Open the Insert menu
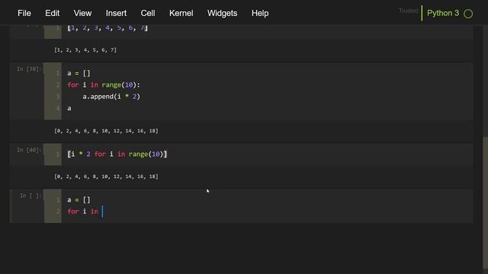488x274 pixels. click(116, 13)
